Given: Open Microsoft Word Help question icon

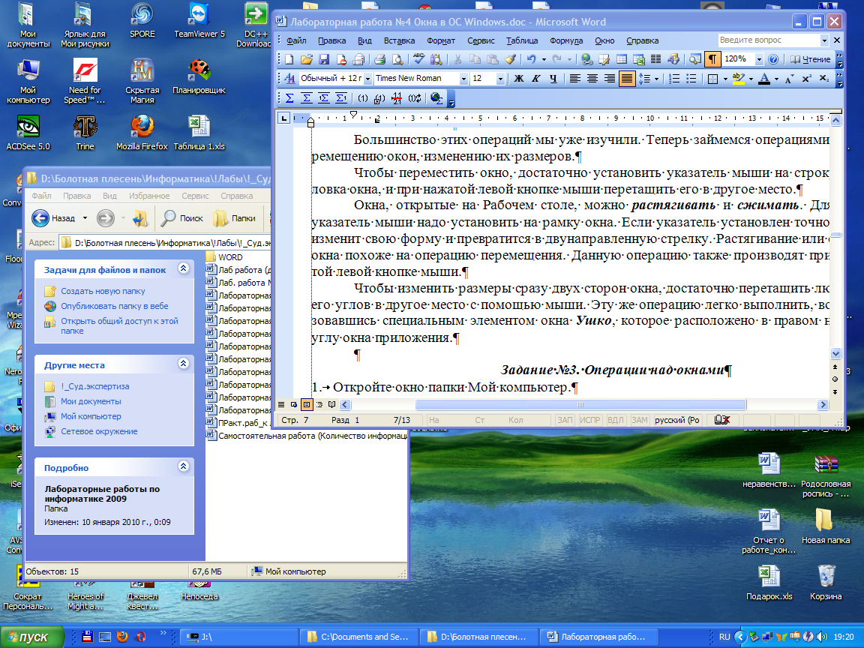Looking at the screenshot, I should 773,59.
